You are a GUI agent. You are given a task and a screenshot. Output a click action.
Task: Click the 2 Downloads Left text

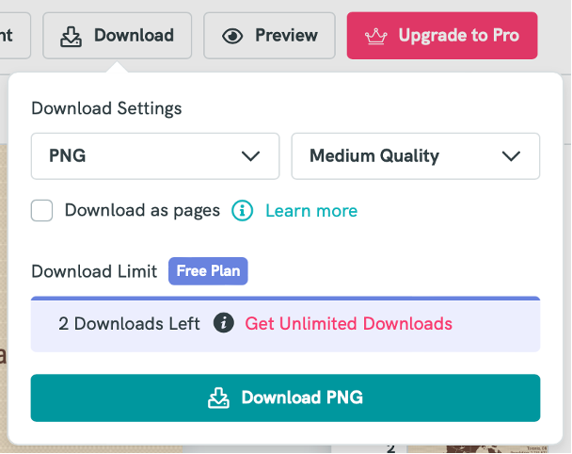129,324
